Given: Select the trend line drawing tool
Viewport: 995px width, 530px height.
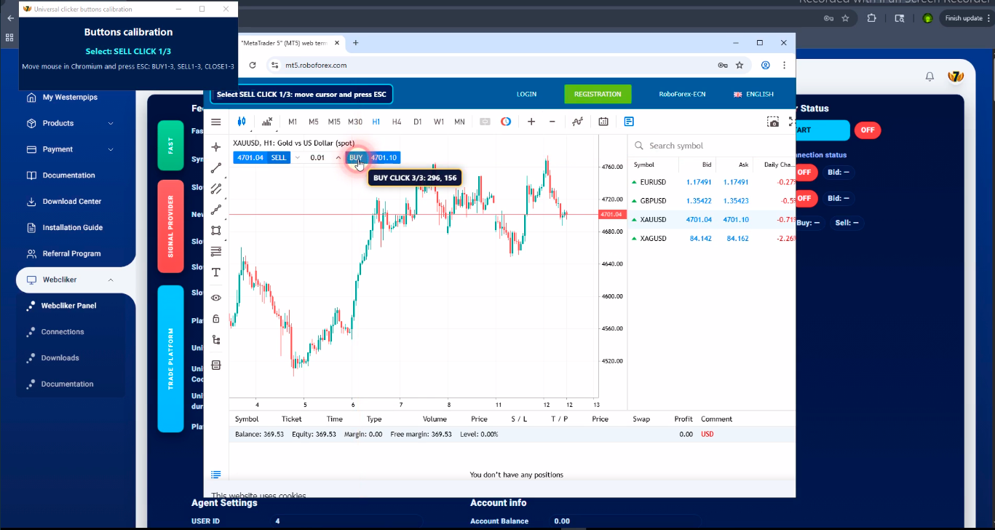Looking at the screenshot, I should click(216, 168).
